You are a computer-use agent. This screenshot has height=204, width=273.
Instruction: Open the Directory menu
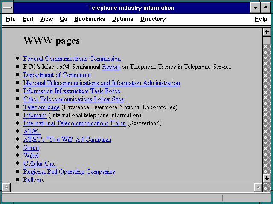153,19
